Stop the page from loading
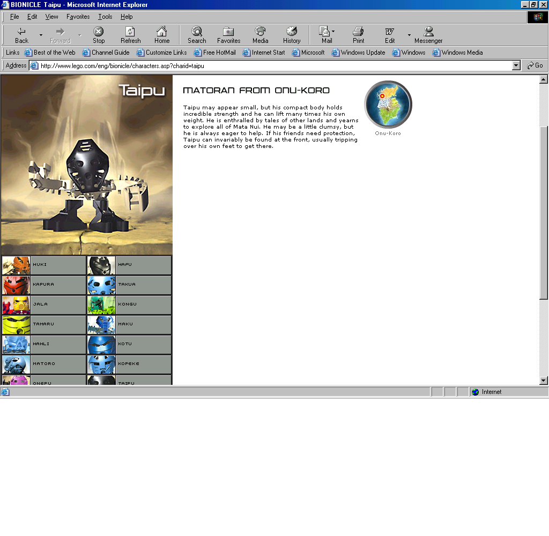This screenshot has height=536, width=549. pos(99,35)
